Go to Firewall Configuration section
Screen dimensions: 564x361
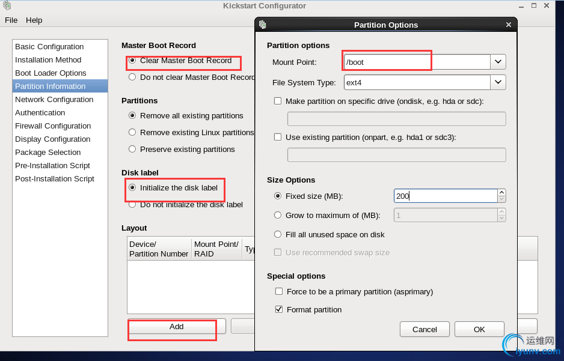click(x=60, y=126)
